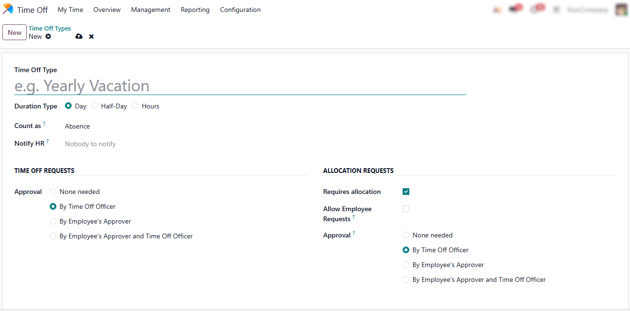Image resolution: width=630 pixels, height=311 pixels.
Task: Open the Notify HR selection field
Action: (90, 144)
